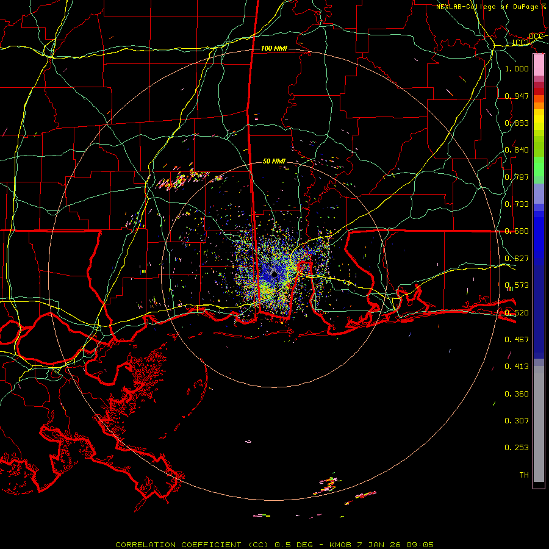Click the 0.733 scale value
This screenshot has width=549, height=549.
517,204
